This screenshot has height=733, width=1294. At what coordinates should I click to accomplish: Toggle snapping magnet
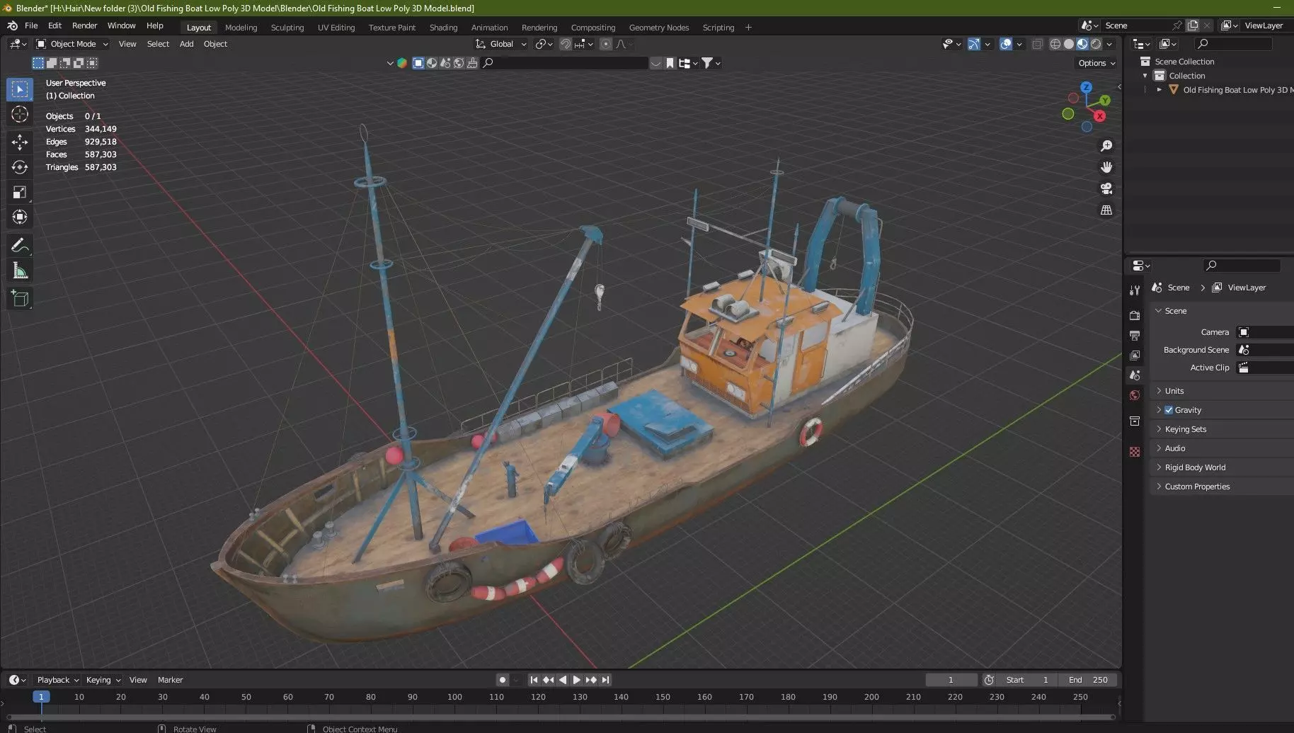(x=566, y=44)
